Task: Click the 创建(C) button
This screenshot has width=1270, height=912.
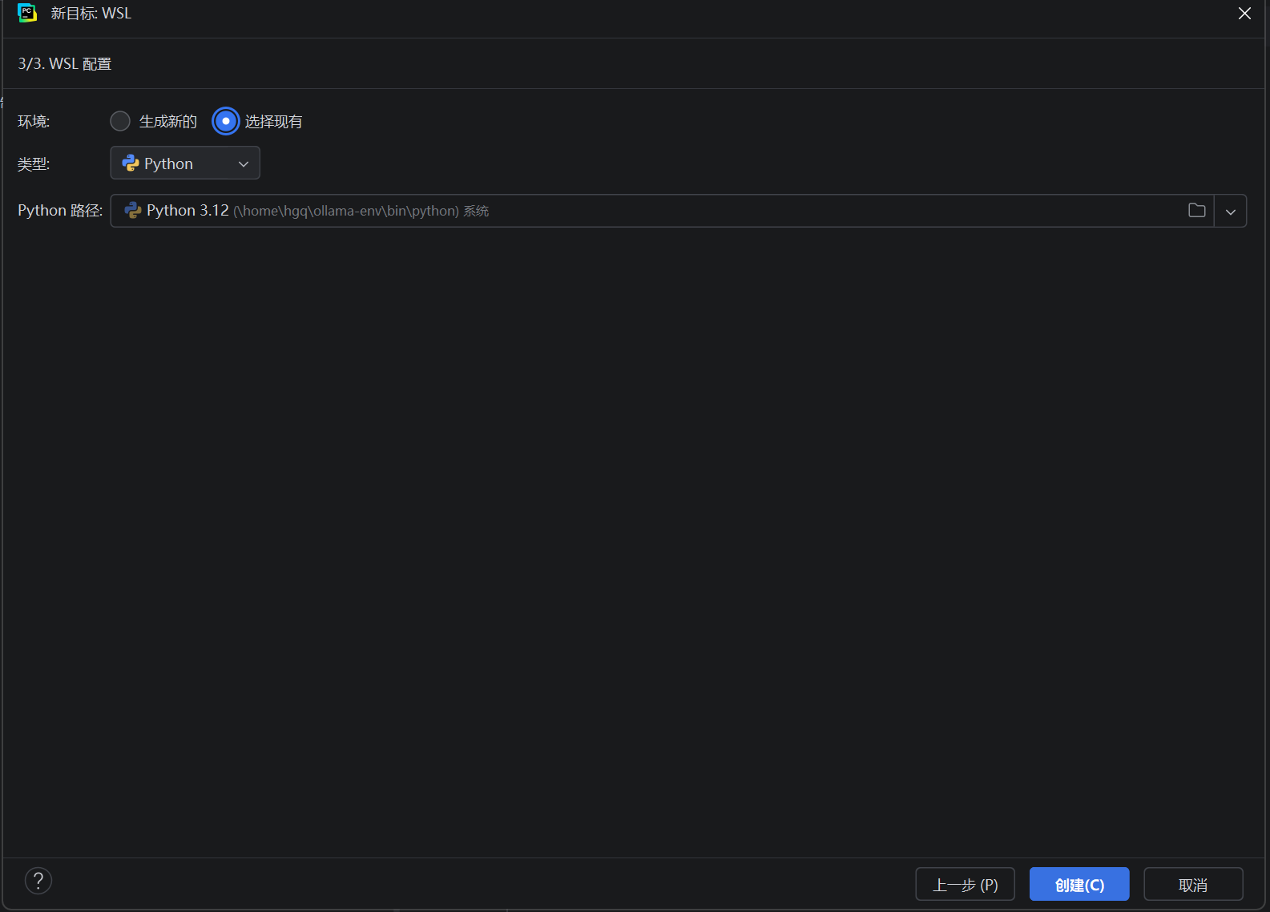Action: coord(1079,885)
